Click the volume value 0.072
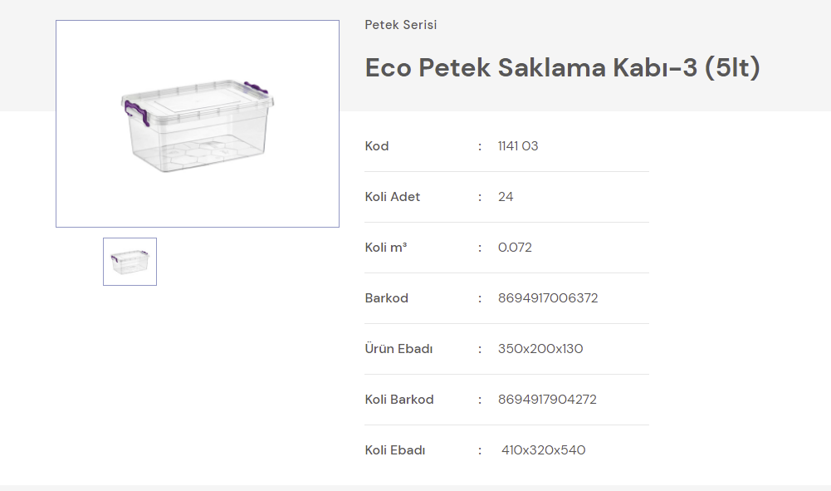The height and width of the screenshot is (491, 831). (515, 248)
